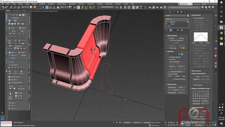Screen dimensions: 225x127
Task: Enable the Ignore Backfacing checkbox
Action: [x=169, y=62]
